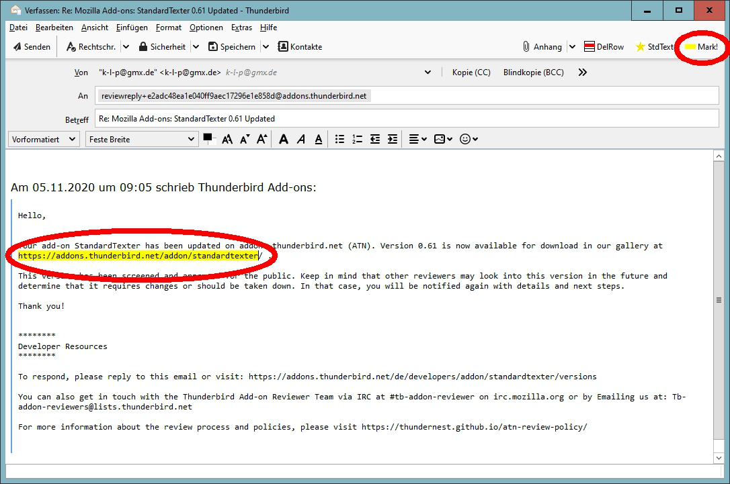This screenshot has width=730, height=484.
Task: Click the font size chooser icon
Action: [x=227, y=139]
